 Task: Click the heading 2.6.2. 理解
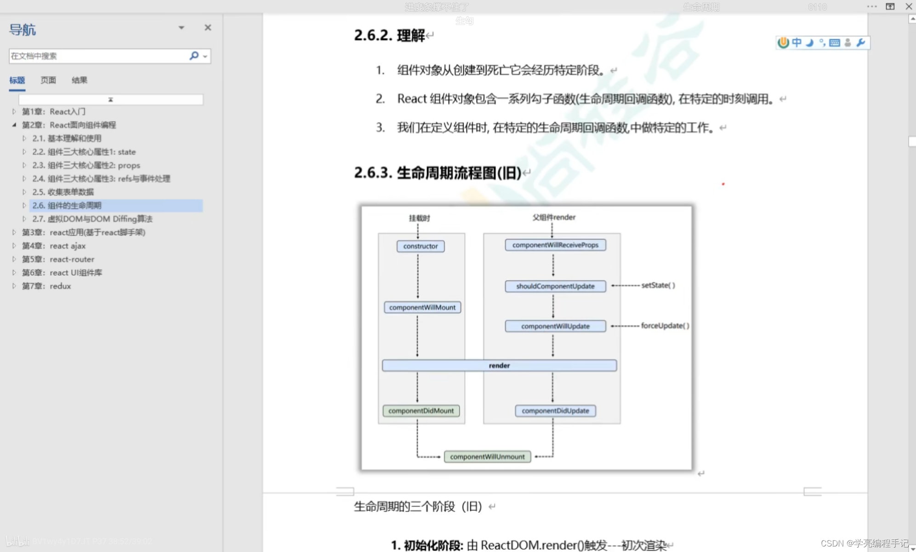point(389,35)
